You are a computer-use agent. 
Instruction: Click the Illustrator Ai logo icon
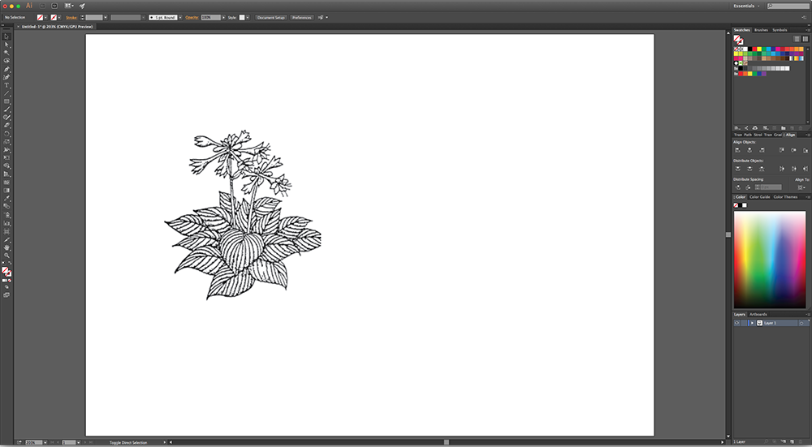tap(28, 5)
